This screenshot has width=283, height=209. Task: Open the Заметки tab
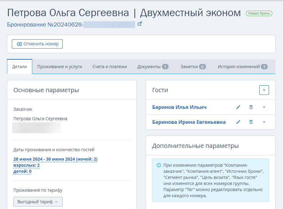[193, 67]
